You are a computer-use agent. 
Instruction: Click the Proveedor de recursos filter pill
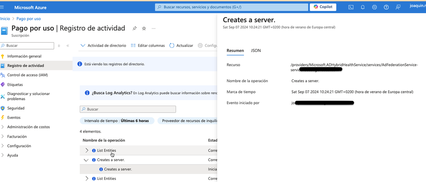(187, 121)
